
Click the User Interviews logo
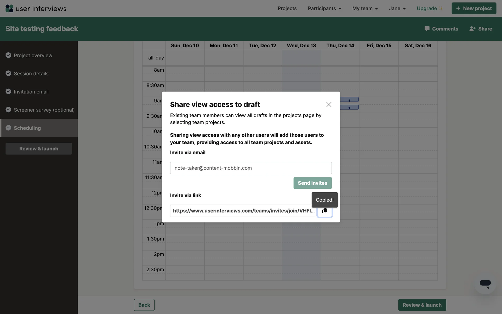[36, 8]
